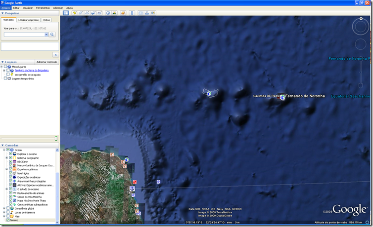This screenshot has height=227, width=373.
Task: Click the Fernando de Noronha map label
Action: pyautogui.click(x=305, y=96)
